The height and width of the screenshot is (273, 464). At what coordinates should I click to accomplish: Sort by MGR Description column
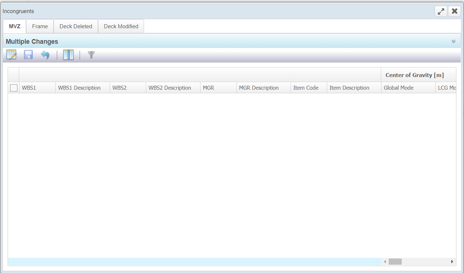point(263,88)
